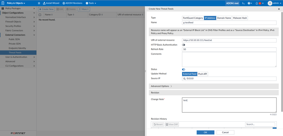Open the CLI console icon
283x136 pixels.
click(243, 3)
